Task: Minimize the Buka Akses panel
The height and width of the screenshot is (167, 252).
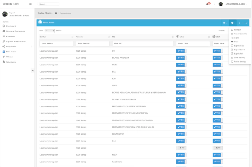Action: tap(243, 23)
